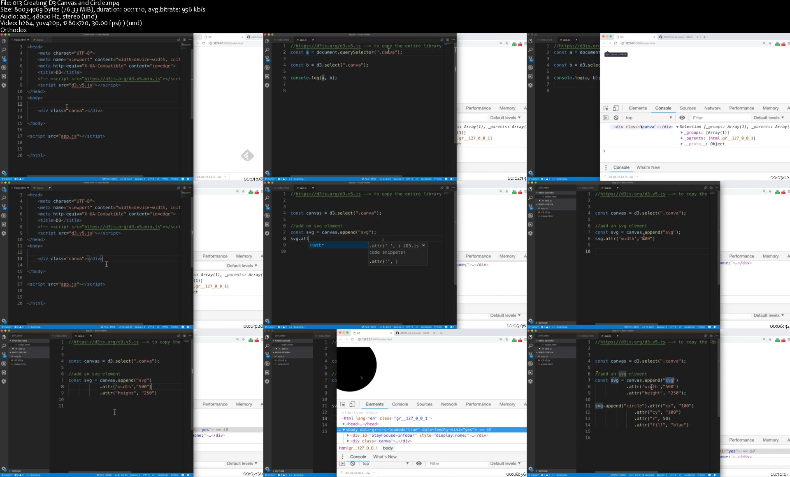Viewport: 790px width, 477px height.
Task: Click the device toolbar toggle icon
Action: pos(615,108)
